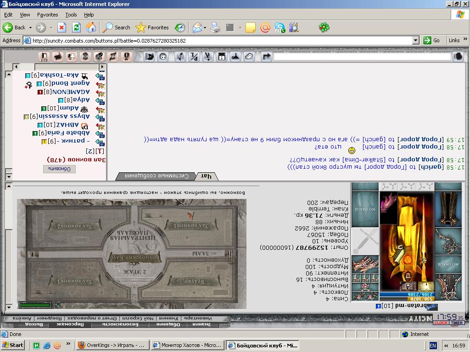This screenshot has width=470, height=352.
Task: Click the eraser icon in chat toolbar
Action: [x=249, y=56]
